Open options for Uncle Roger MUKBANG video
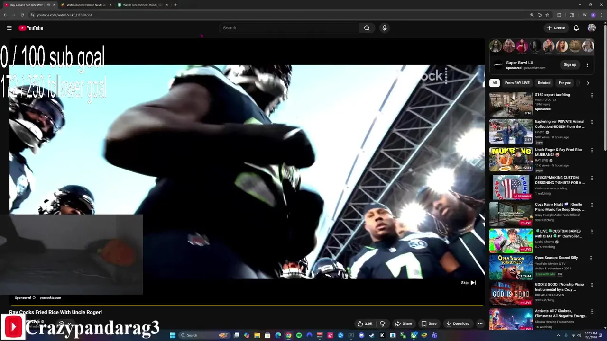607x341 pixels. click(592, 150)
